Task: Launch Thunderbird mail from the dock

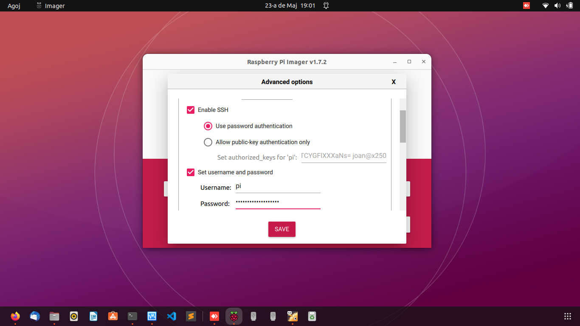Action: pyautogui.click(x=35, y=316)
